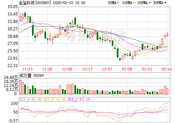Click the 28.68 price axis label
Viewport: 175px width, 123px height.
[x=12, y=36]
